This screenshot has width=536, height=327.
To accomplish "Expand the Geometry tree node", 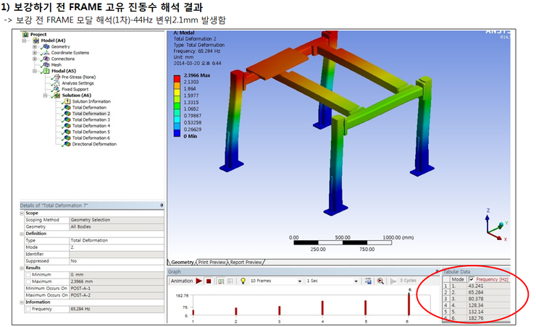I will [x=35, y=46].
